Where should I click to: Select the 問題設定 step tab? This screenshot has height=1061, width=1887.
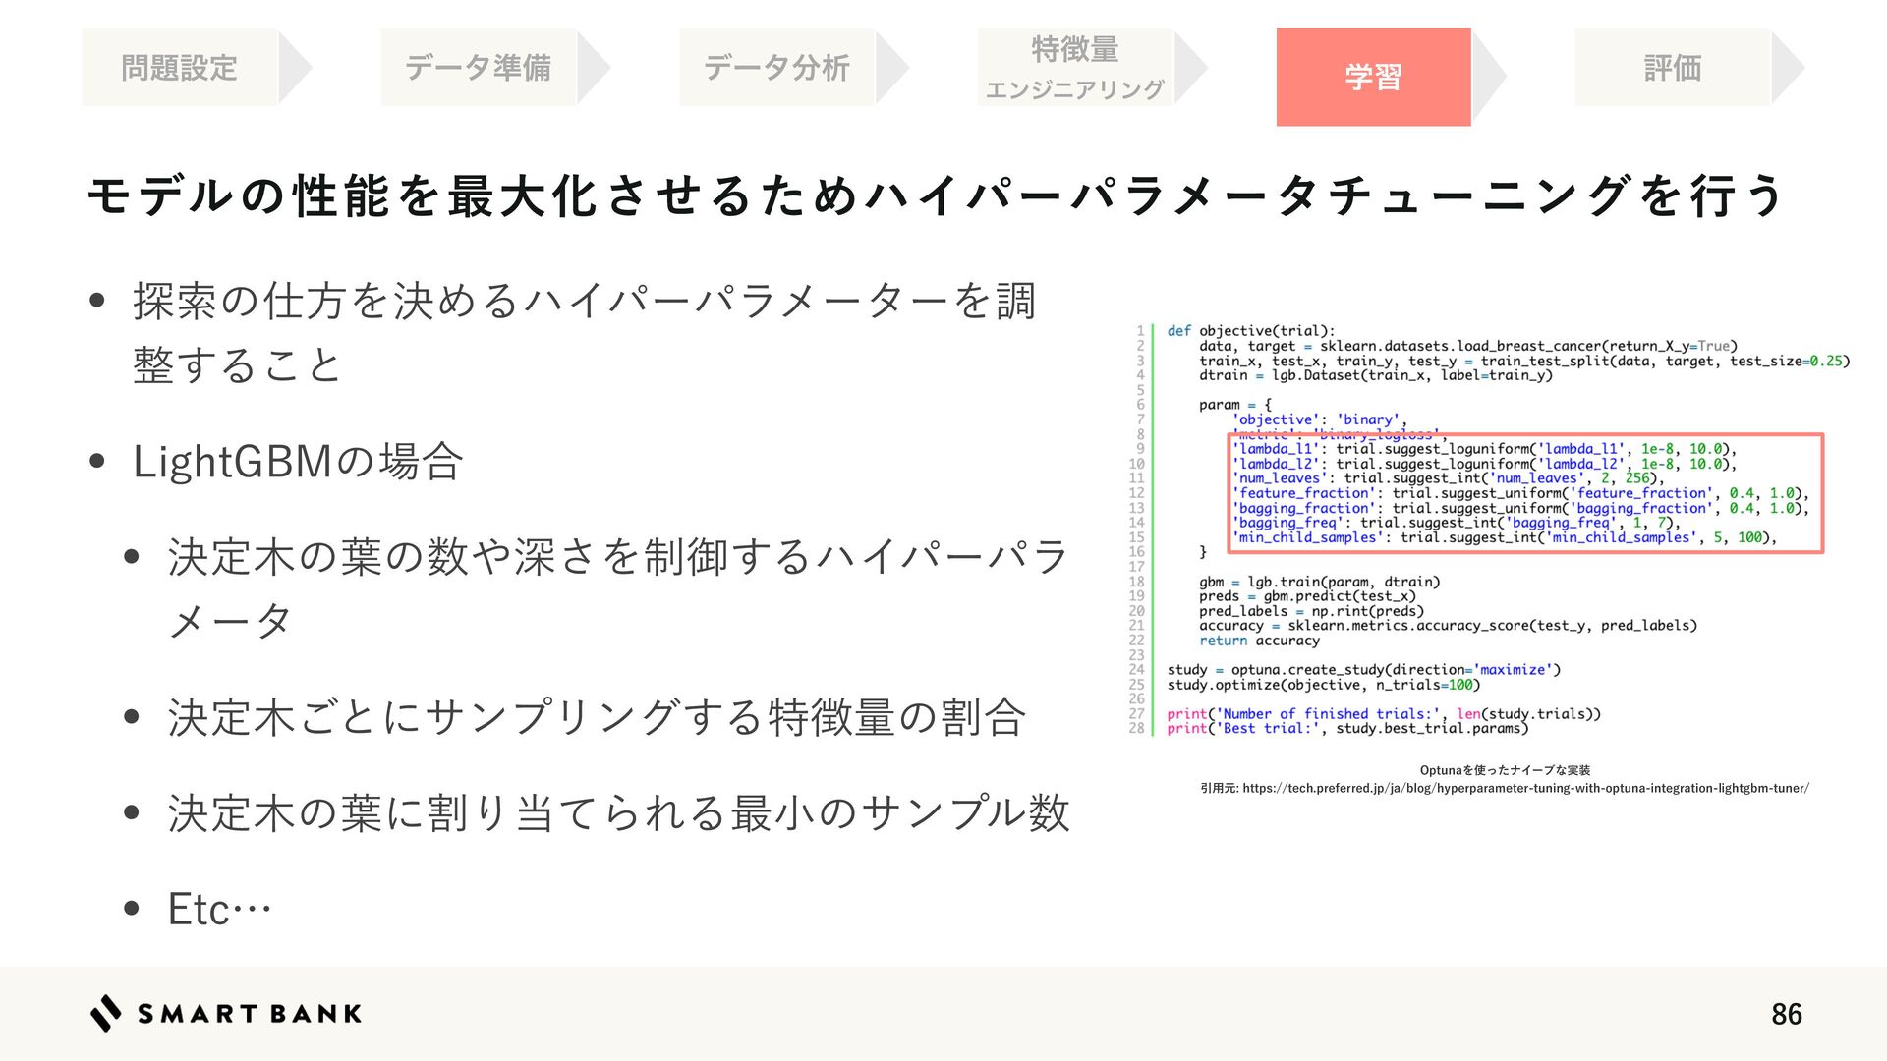[179, 68]
